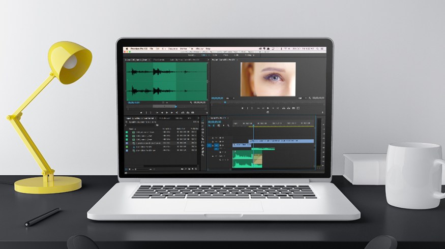Toggle V1 source patching indicator
This screenshot has height=249, width=445.
pyautogui.click(x=209, y=145)
